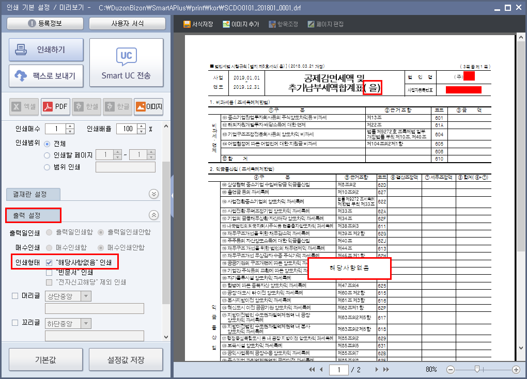Select 인쇄할 페이지 radio option

(x=48, y=155)
